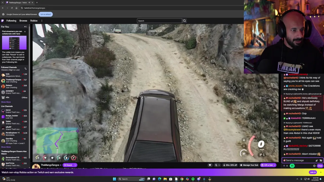The width and height of the screenshot is (324, 182).
Task: Open the Browse tab
Action: click(23, 21)
